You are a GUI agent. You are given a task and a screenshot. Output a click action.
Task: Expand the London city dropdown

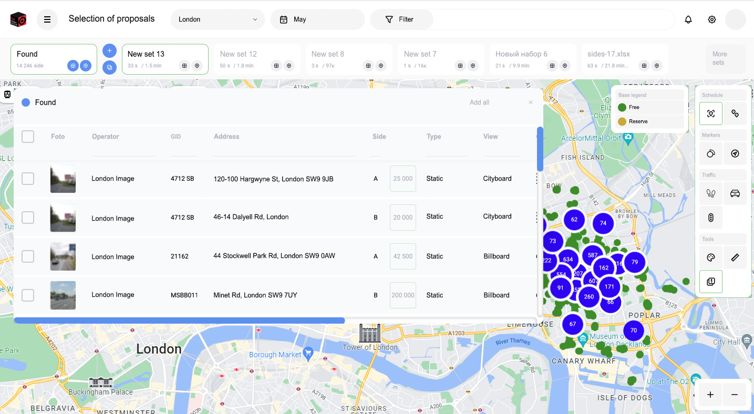(218, 19)
